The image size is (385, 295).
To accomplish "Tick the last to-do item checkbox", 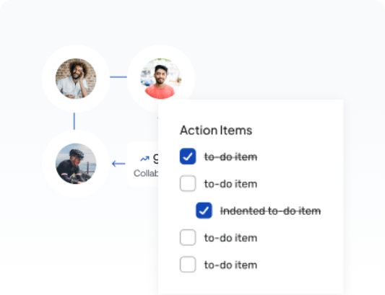I will (x=188, y=265).
